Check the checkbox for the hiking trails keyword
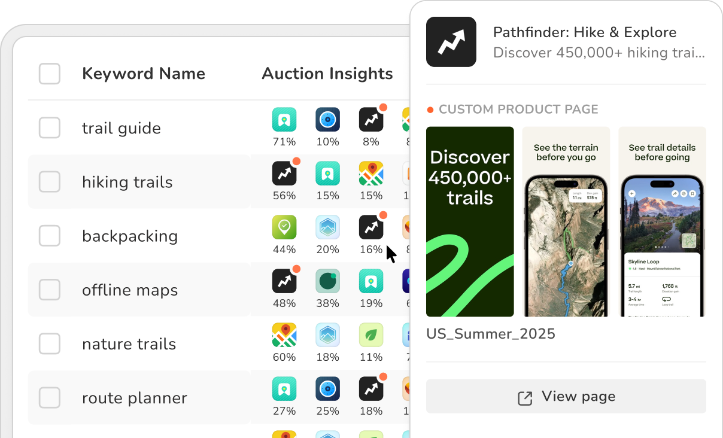This screenshot has width=723, height=438. pos(50,182)
